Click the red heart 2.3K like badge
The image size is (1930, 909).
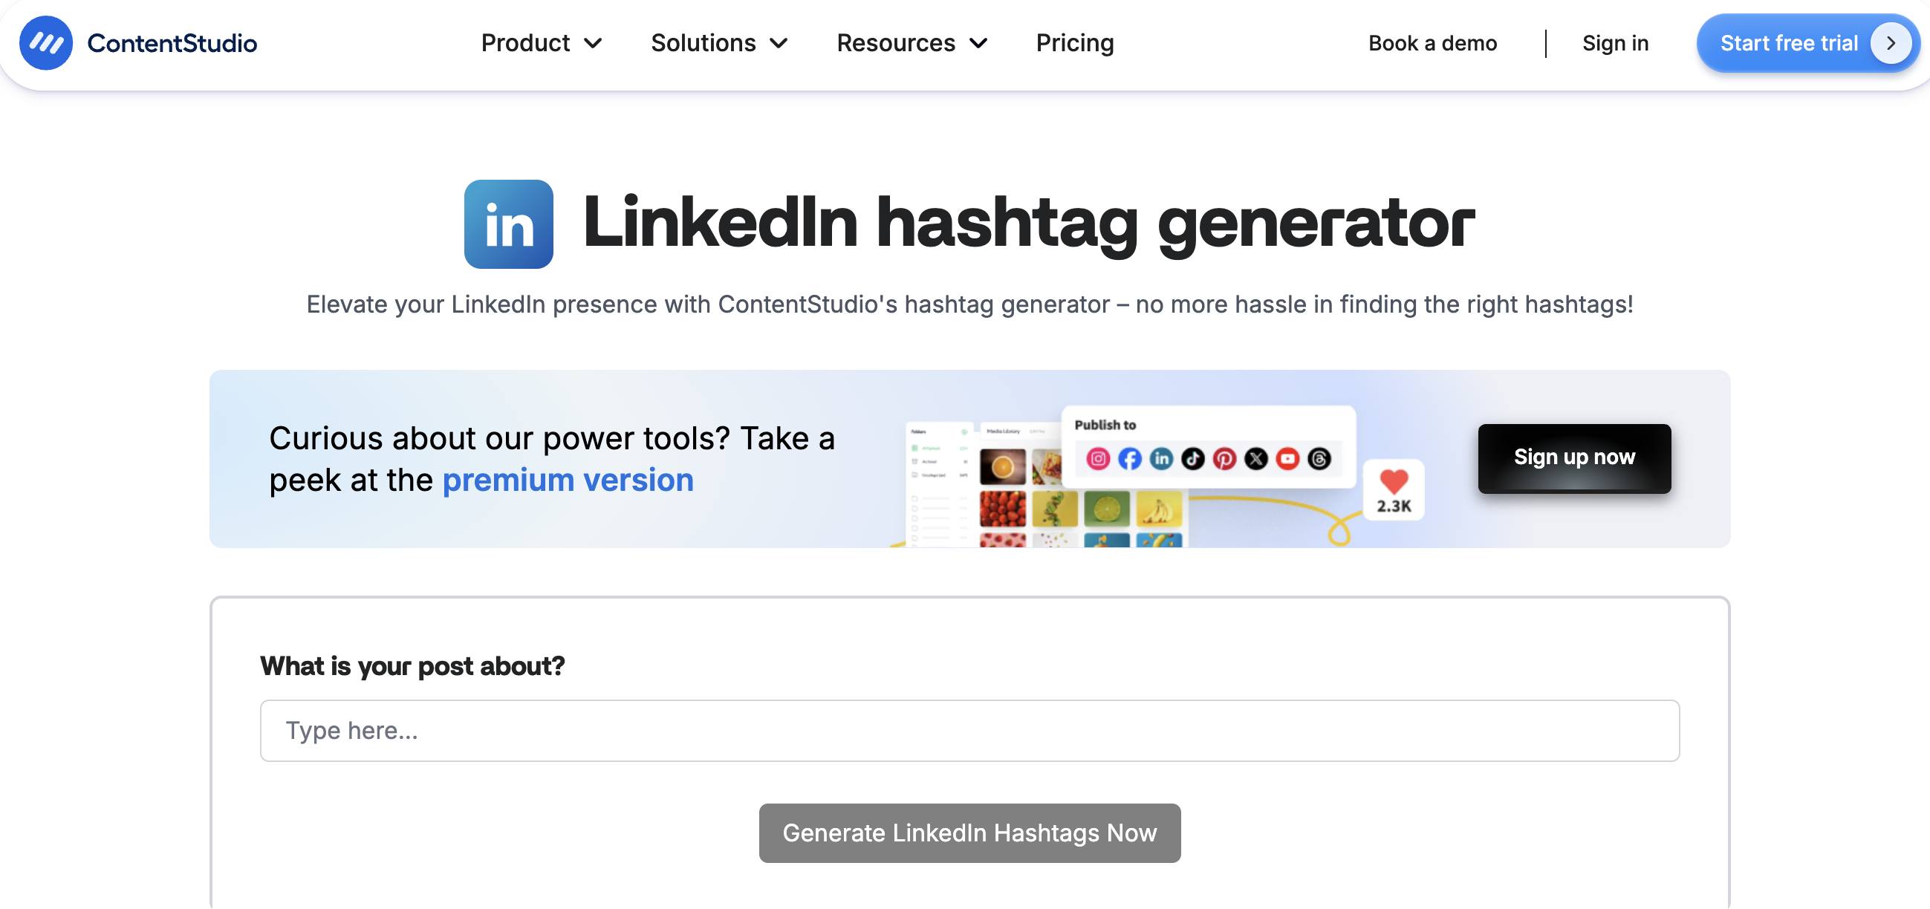(x=1393, y=489)
